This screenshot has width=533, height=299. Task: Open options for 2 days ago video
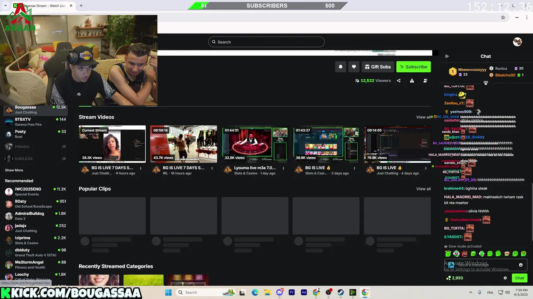click(354, 168)
